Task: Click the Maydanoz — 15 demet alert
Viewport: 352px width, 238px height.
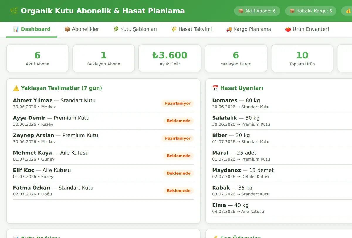Action: tap(282, 173)
